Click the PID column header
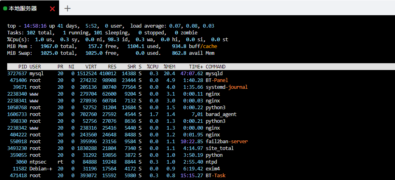Image resolution: width=395 pixels, height=180 pixels. [x=22, y=67]
